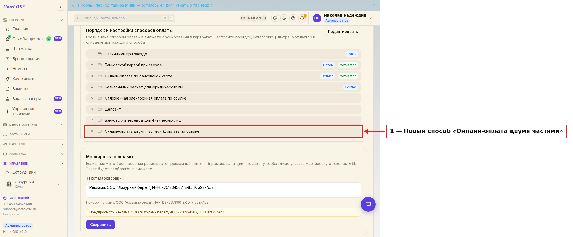Viewport: 573px width, 237px height.
Task: Open the Лазурный hotel selector
Action: point(34,184)
